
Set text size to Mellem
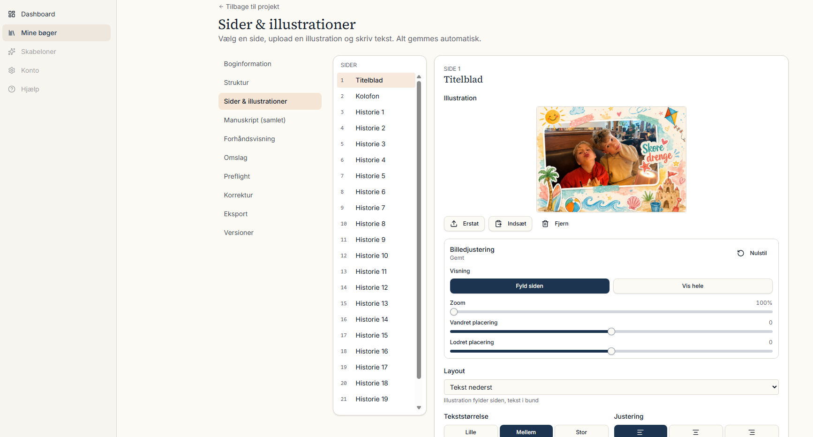[x=526, y=432]
